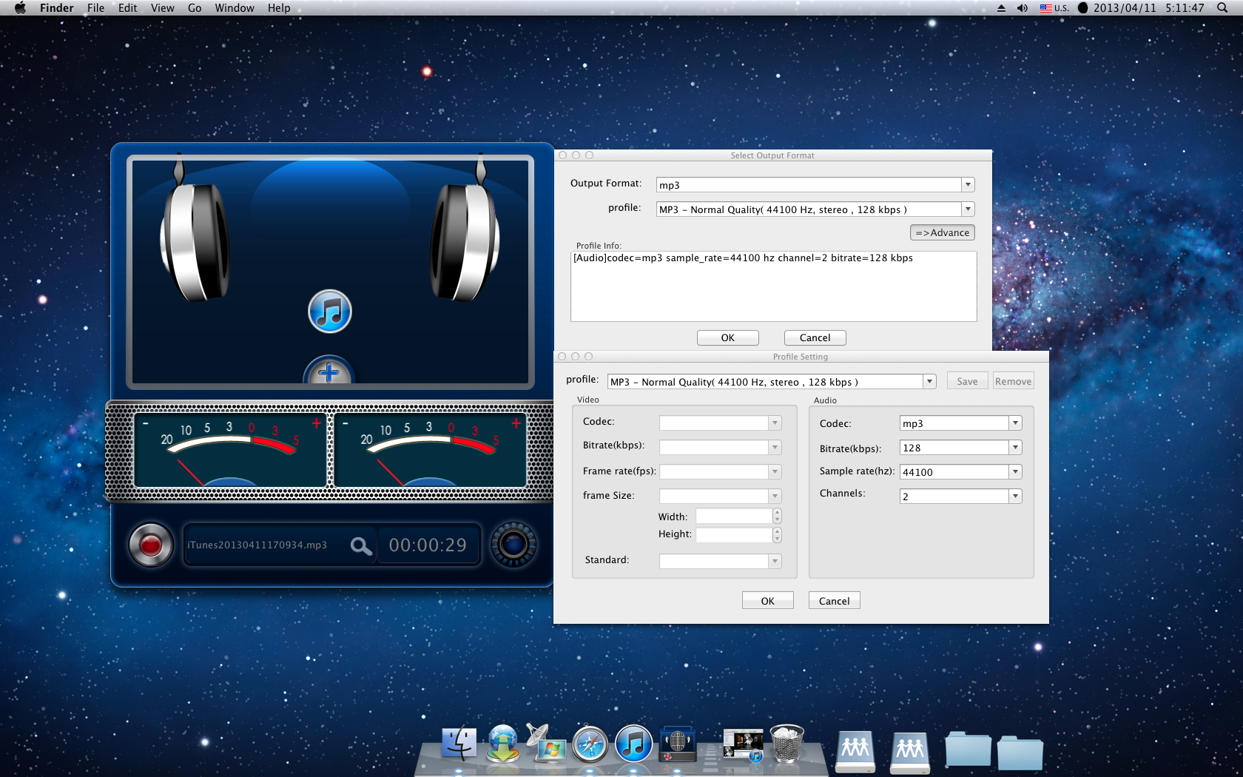Open the File menu in the menu bar
This screenshot has width=1243, height=777.
click(95, 8)
